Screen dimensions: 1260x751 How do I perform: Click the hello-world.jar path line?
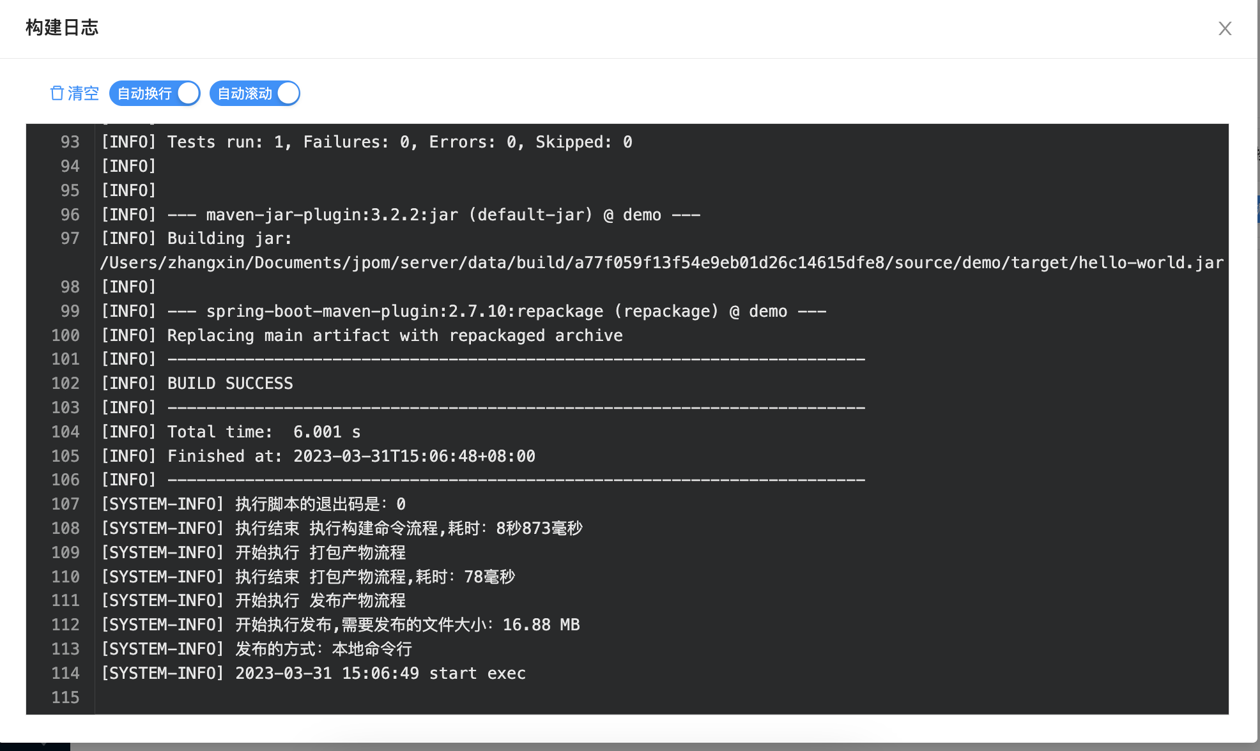click(x=661, y=262)
